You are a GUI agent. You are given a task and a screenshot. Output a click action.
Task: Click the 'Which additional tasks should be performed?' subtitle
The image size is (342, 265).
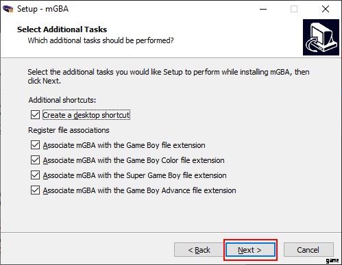[x=101, y=40]
